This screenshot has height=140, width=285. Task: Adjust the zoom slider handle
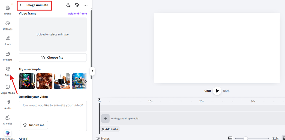(x=246, y=138)
